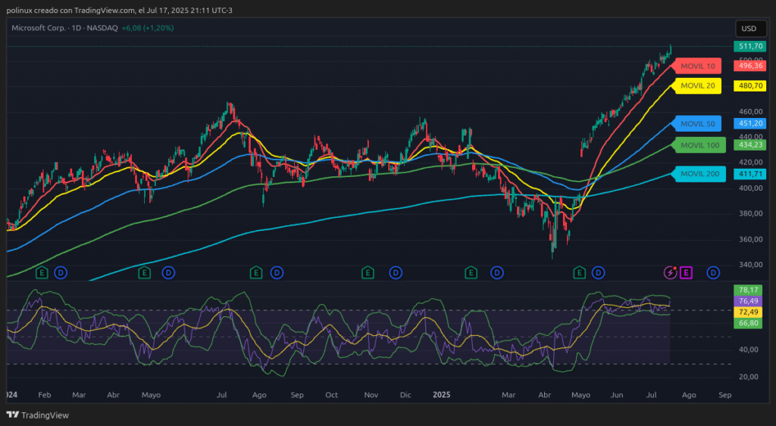Click the earnings E marker above Aug 2024
This screenshot has height=426, width=776.
coord(256,272)
